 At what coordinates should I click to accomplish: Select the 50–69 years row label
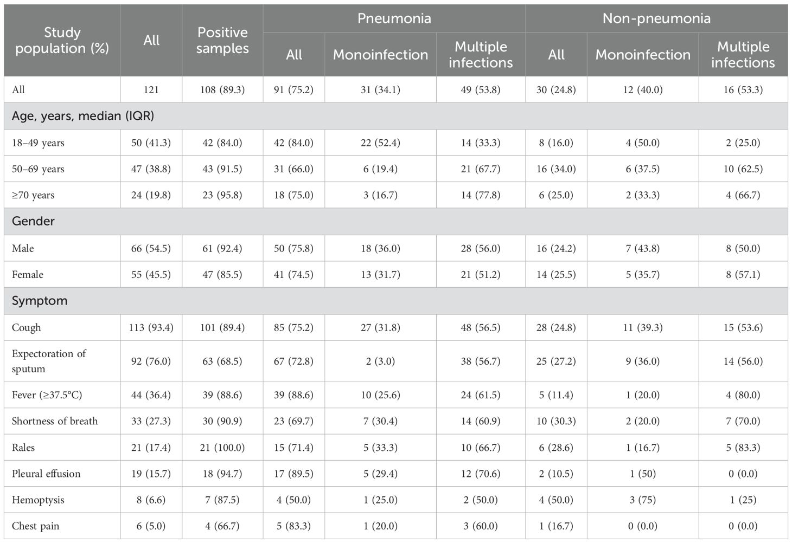(38, 169)
